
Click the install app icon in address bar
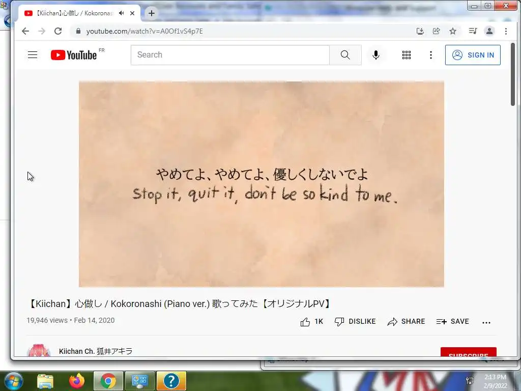[420, 31]
